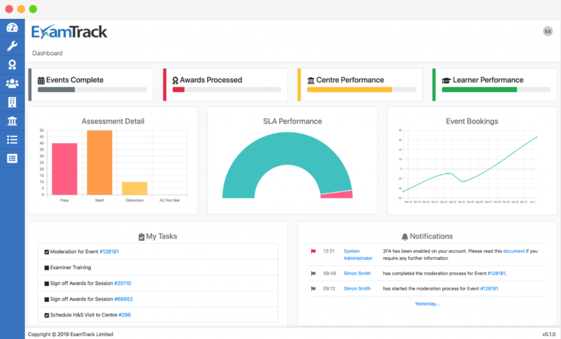Check Sign off Awards Session #68852 checkbox

[x=47, y=299]
